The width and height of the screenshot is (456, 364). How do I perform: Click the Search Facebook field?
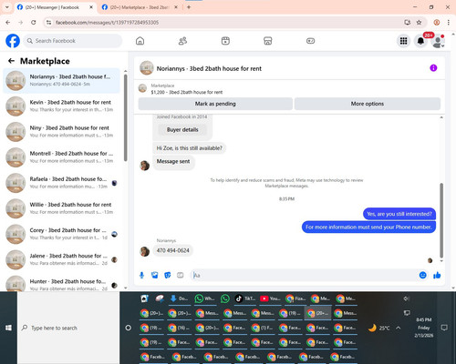(73, 41)
